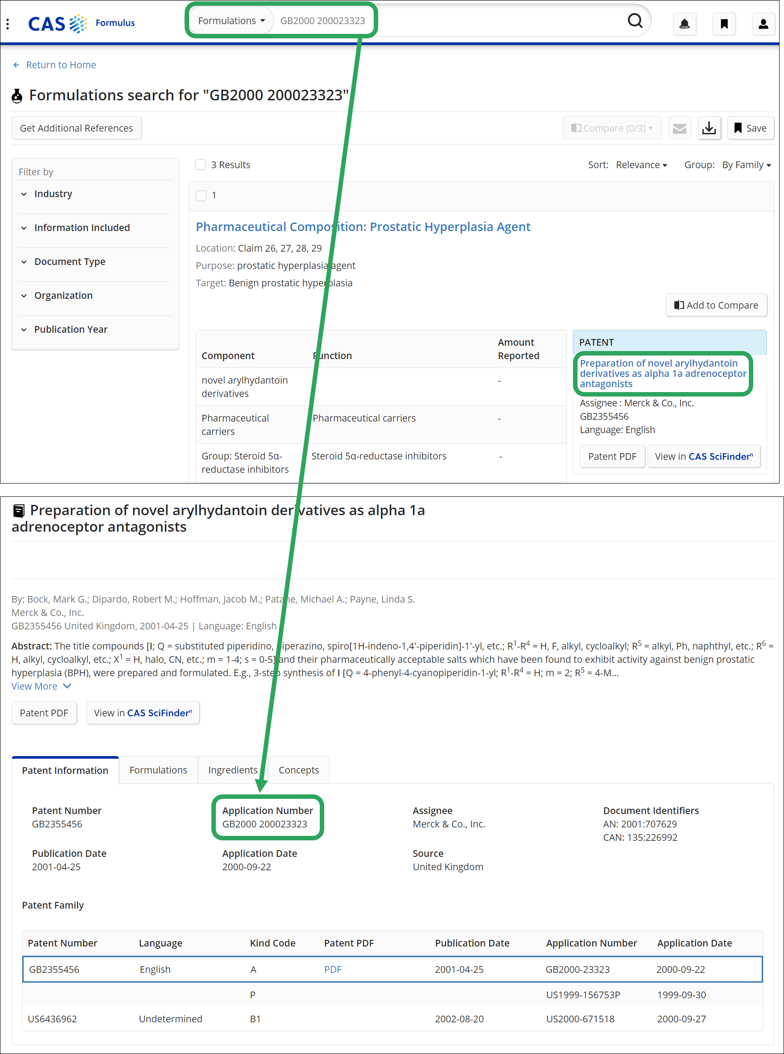Click the Save button

coord(750,128)
